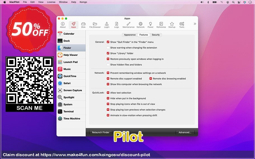Select the Apps toolbar icon
255x159 pixels.
click(x=74, y=25)
